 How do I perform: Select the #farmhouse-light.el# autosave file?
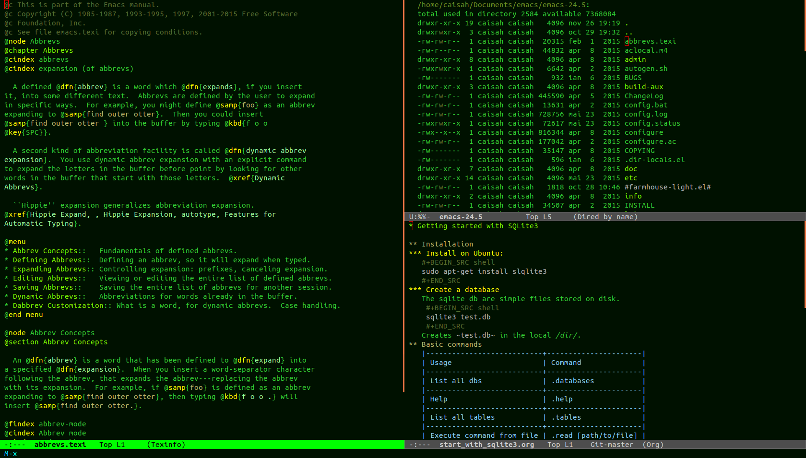[x=667, y=187]
